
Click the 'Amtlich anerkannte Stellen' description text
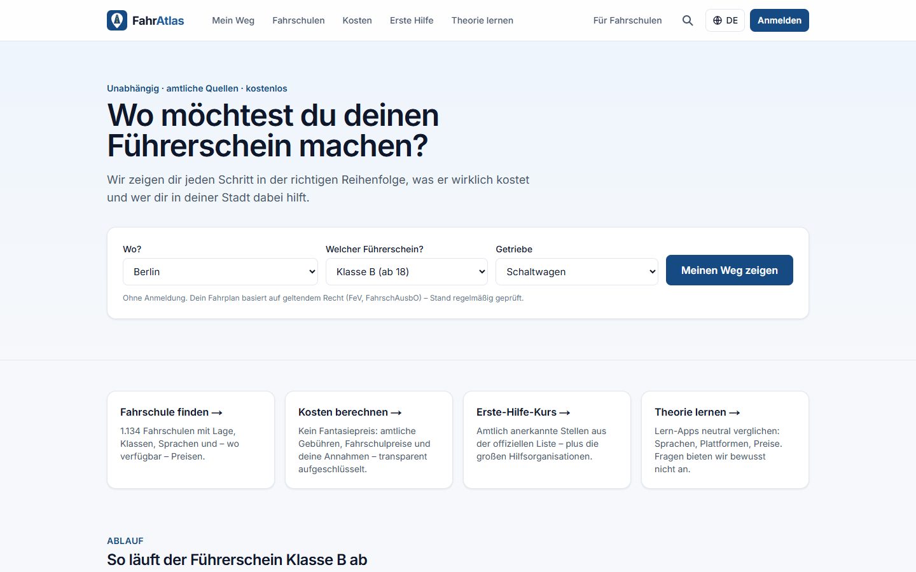(x=541, y=444)
